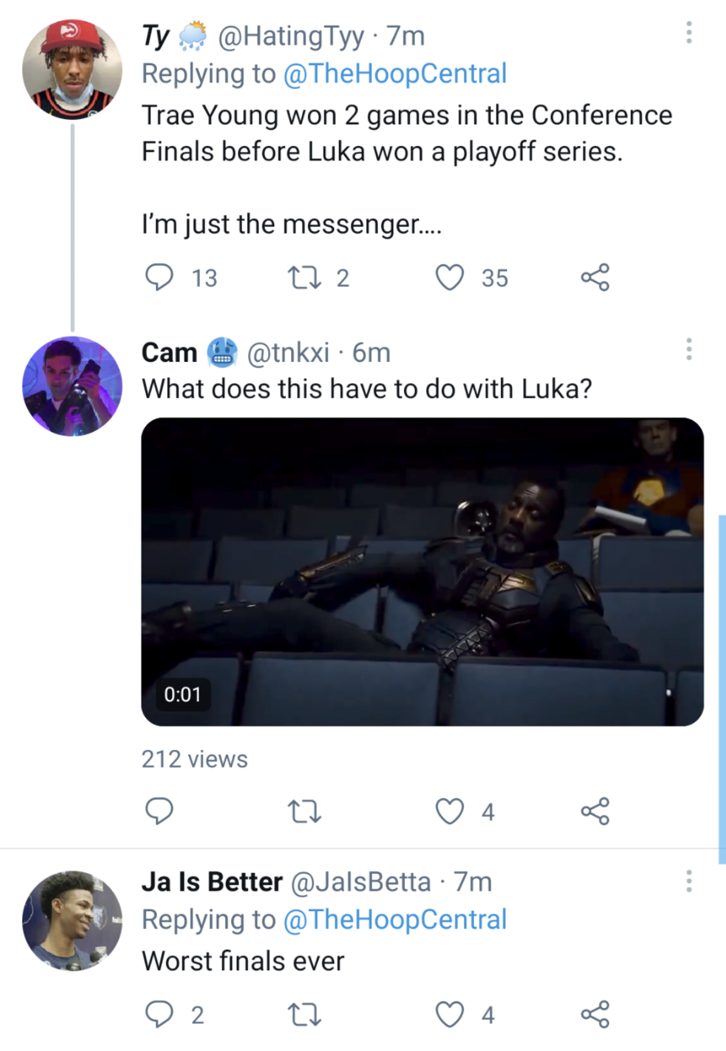Like Cam's tweet about Luka
Screen dimensions: 726x1051
click(x=450, y=811)
